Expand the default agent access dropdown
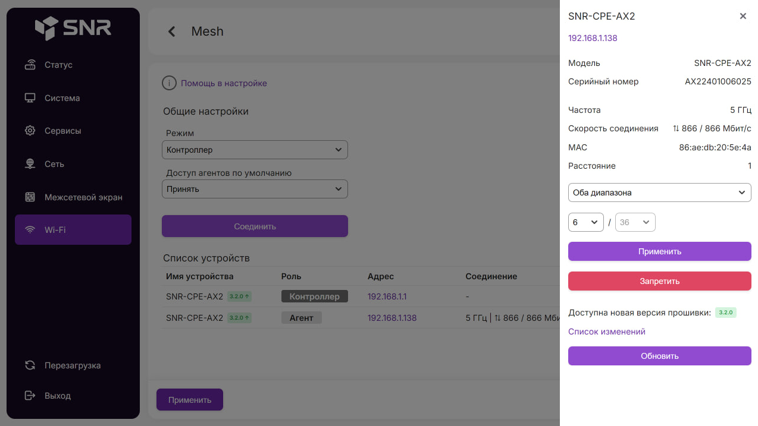Viewport: 758px width, 426px height. (255, 189)
